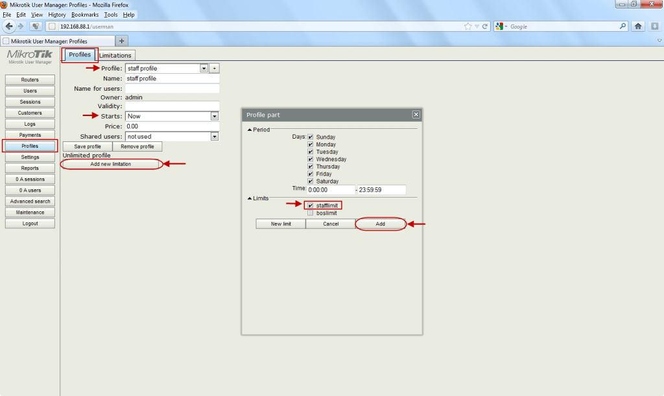Collapse the Period section
The image size is (664, 396).
pyautogui.click(x=250, y=130)
